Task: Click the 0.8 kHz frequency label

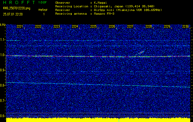Action: tap(2, 85)
